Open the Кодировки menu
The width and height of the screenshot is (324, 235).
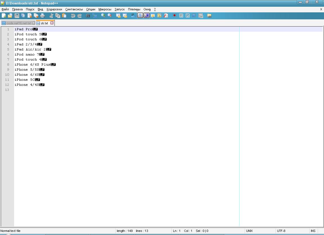click(x=54, y=9)
